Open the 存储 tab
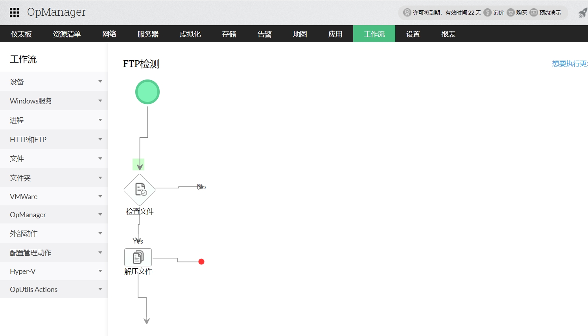Screen dimensions: 588x336 pyautogui.click(x=229, y=34)
